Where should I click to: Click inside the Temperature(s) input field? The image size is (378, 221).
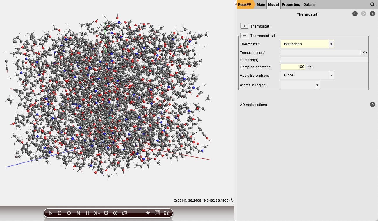(320, 52)
